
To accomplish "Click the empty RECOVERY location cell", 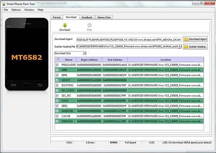I will pos(166,91).
